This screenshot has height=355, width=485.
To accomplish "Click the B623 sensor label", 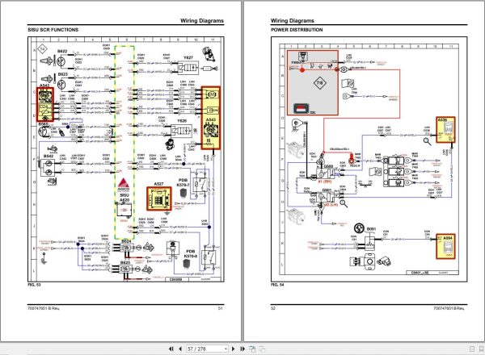I will 62,74.
